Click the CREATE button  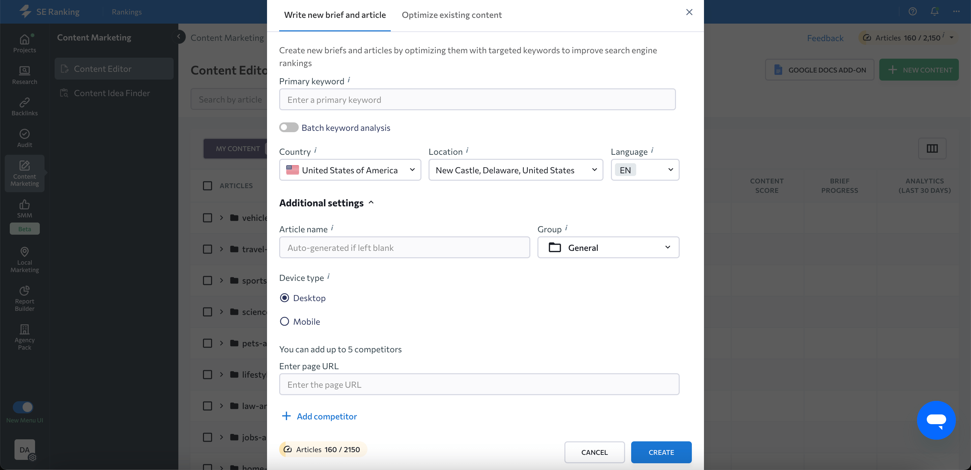pos(661,452)
